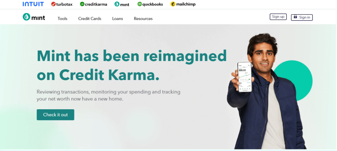Open the Credit Karma green ck icon
Image resolution: width=337 pixels, height=151 pixels.
(x=82, y=4)
